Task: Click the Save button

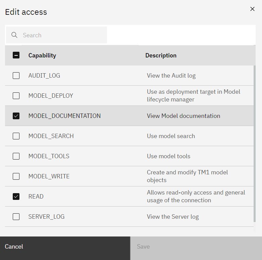Action: pos(196,248)
